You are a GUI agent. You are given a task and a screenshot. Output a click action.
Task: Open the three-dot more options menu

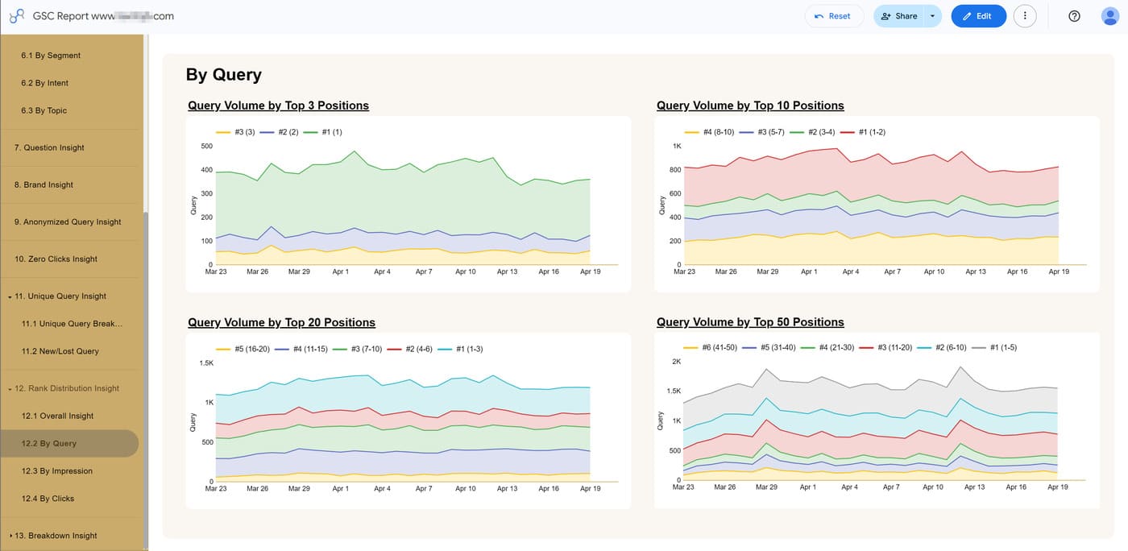click(x=1025, y=16)
